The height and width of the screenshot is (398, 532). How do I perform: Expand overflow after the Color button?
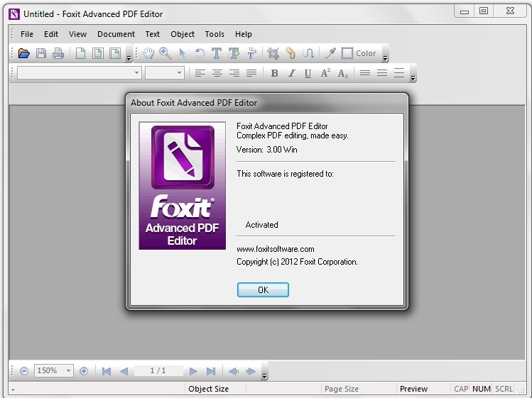point(385,58)
